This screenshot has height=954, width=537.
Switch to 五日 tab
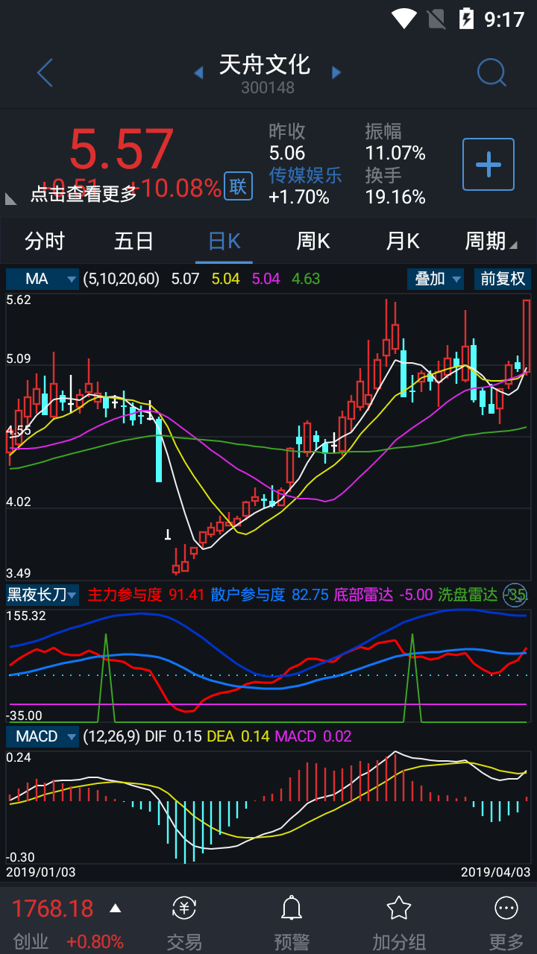(x=134, y=241)
